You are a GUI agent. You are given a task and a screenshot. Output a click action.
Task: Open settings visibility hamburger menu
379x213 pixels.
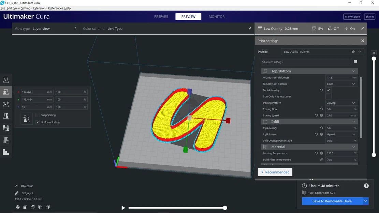(x=355, y=62)
